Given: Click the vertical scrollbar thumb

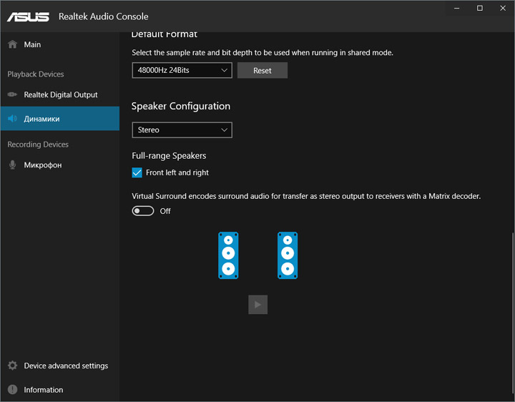Looking at the screenshot, I should point(512,313).
